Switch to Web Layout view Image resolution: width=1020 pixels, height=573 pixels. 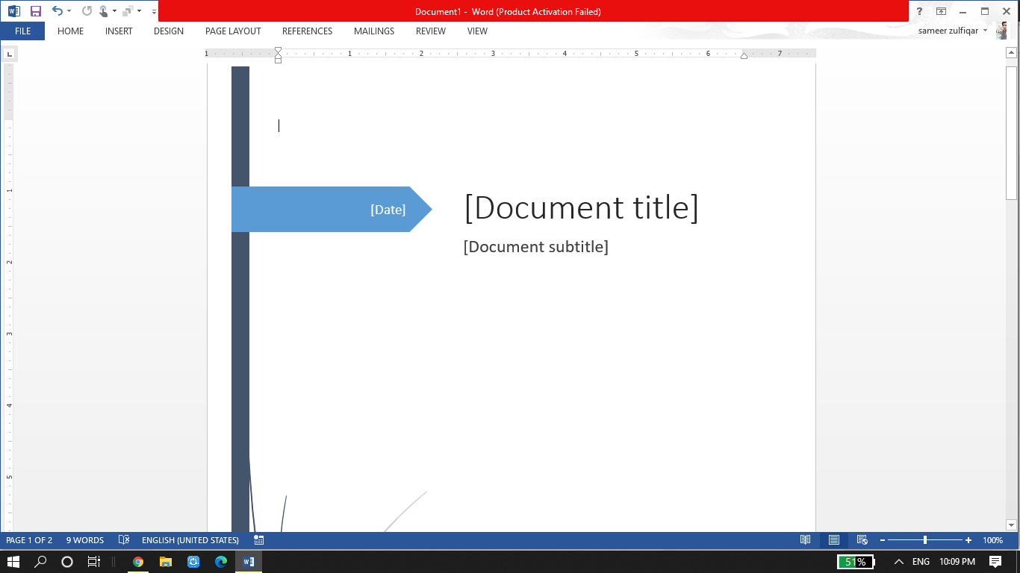coord(862,539)
